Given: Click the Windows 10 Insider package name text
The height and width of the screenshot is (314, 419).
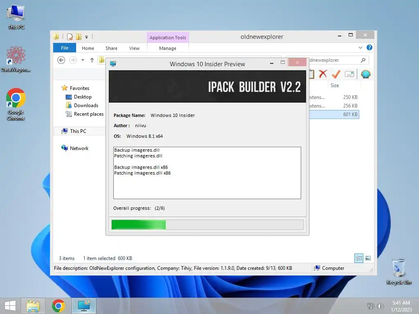Looking at the screenshot, I should pos(173,115).
